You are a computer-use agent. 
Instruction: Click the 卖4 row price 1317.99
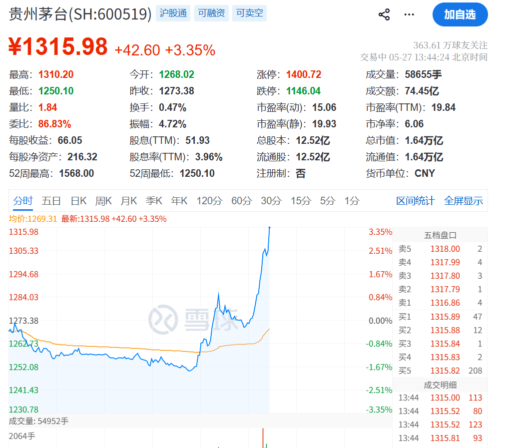(445, 263)
